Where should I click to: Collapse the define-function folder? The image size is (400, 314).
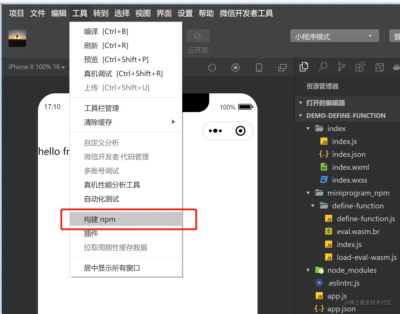347,206
